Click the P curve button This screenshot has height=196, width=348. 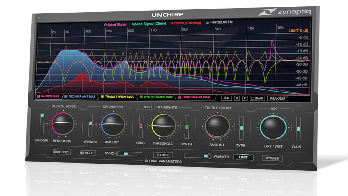245,98
